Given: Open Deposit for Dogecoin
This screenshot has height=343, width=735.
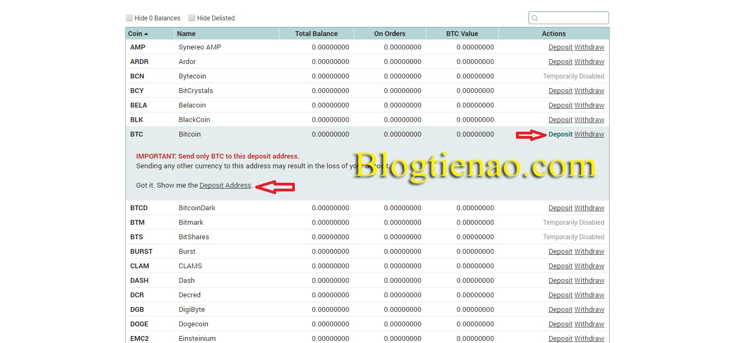Looking at the screenshot, I should [560, 324].
